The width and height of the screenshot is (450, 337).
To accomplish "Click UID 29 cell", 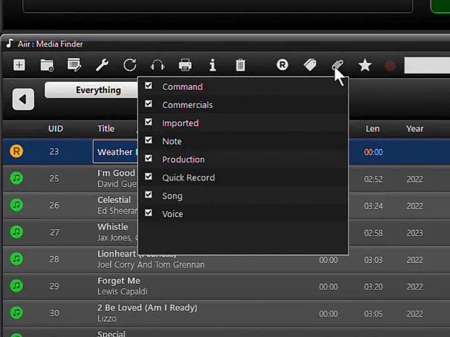I will 54,286.
